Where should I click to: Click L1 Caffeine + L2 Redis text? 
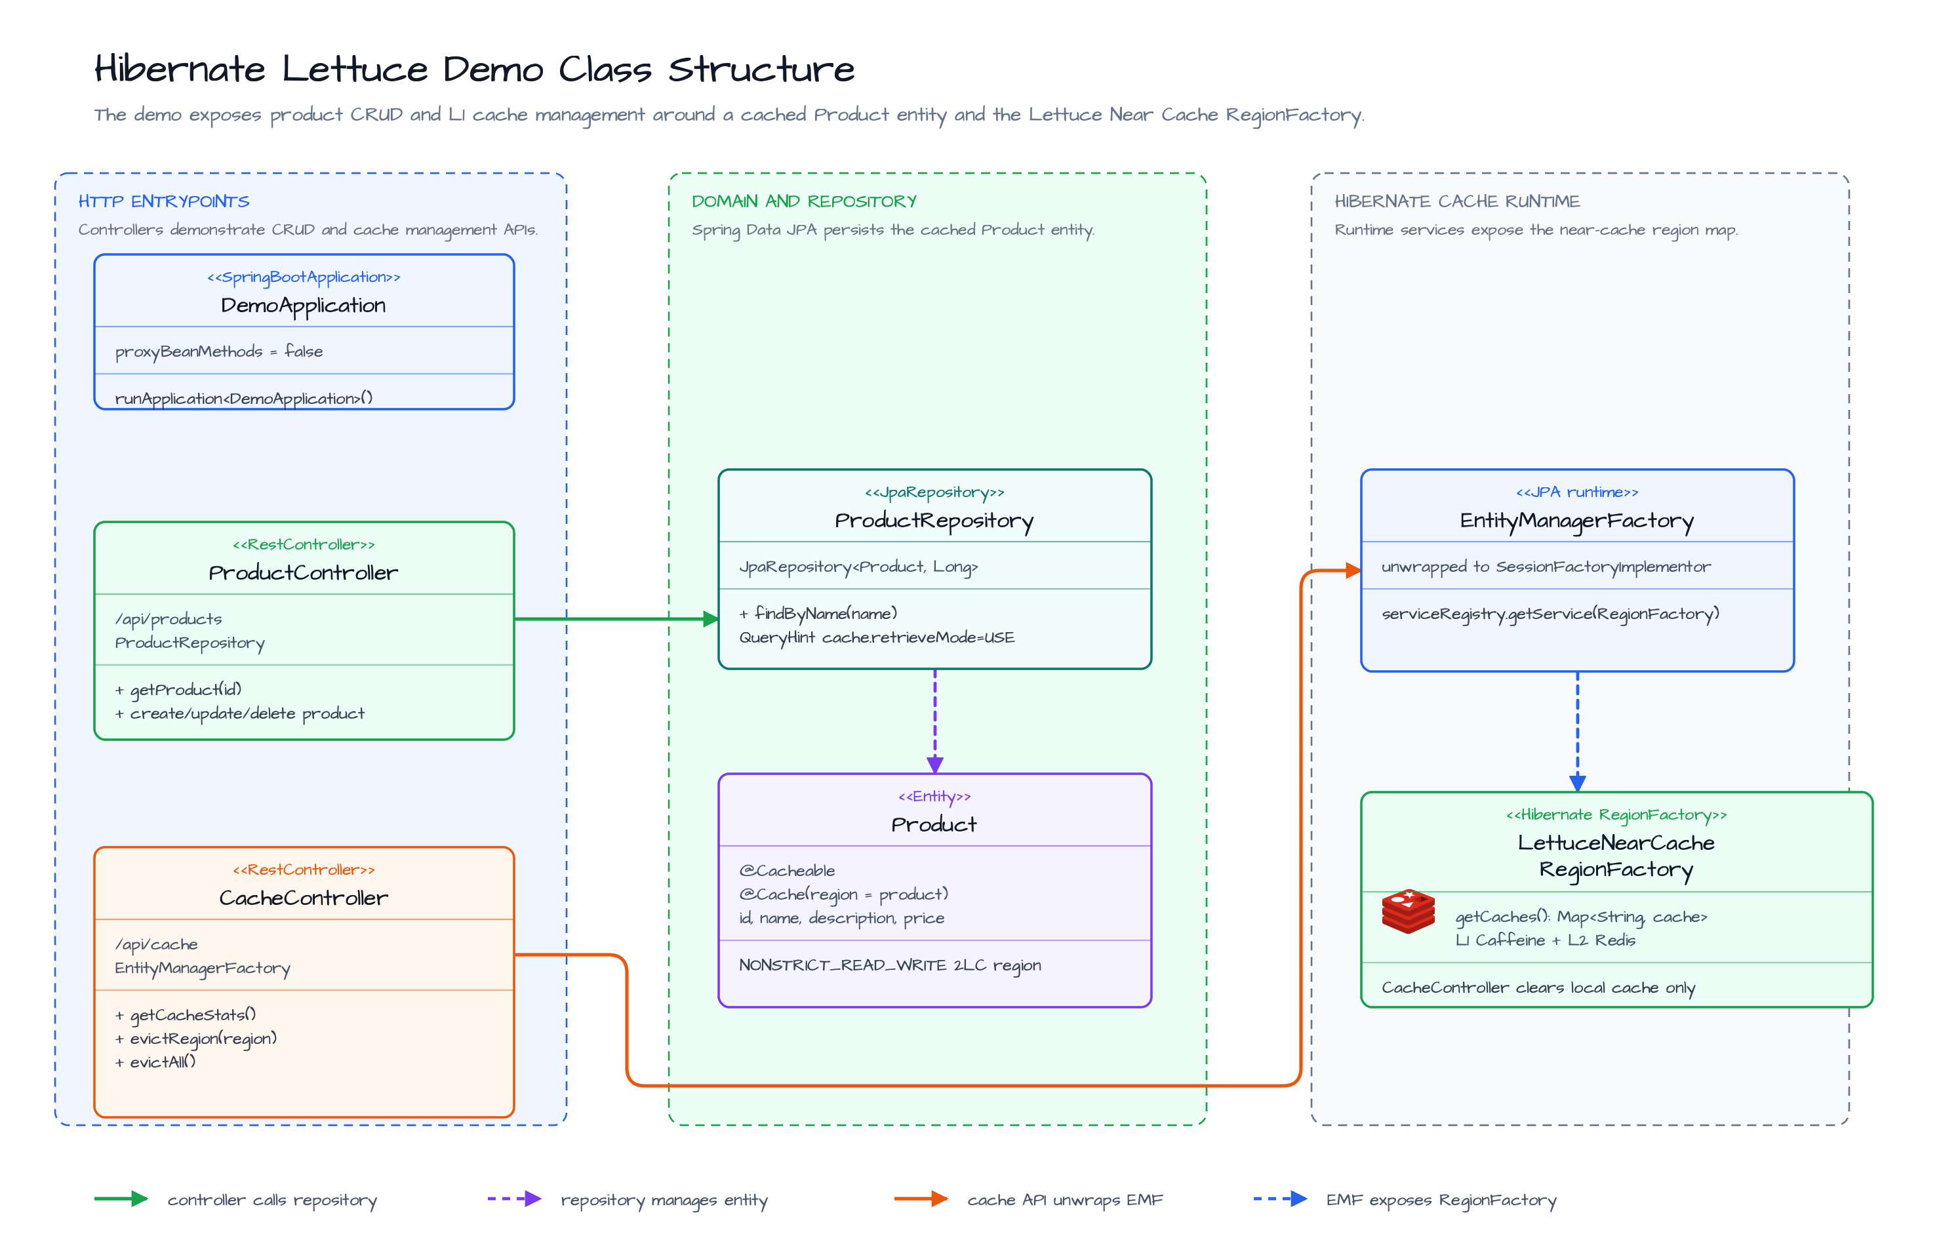click(1546, 941)
